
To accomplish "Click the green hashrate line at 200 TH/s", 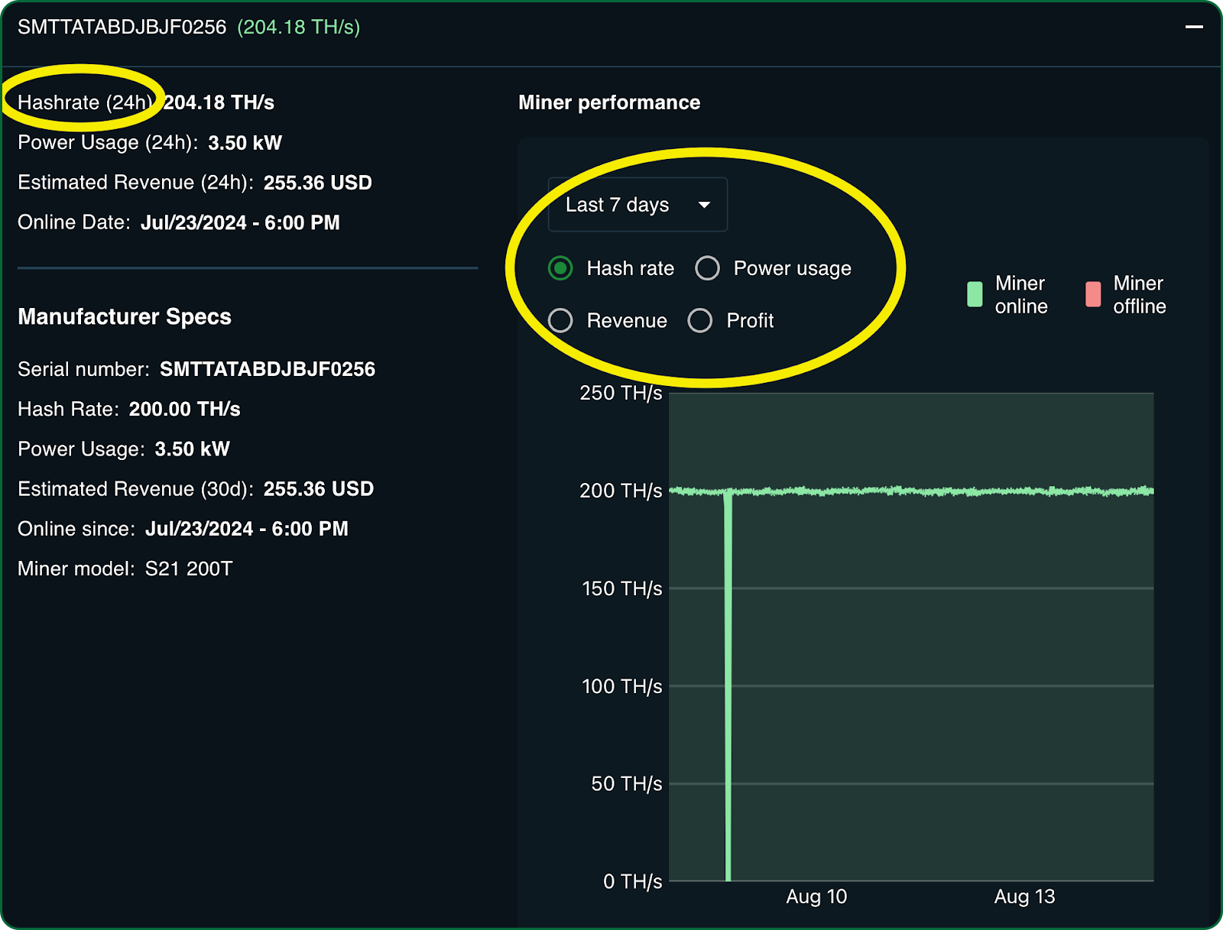I will click(x=917, y=491).
